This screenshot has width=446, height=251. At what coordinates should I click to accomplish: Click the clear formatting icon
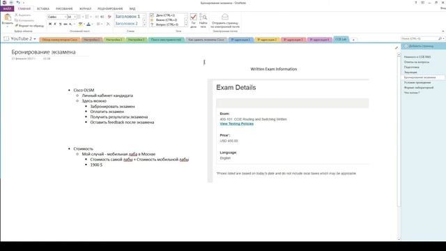tap(109, 17)
